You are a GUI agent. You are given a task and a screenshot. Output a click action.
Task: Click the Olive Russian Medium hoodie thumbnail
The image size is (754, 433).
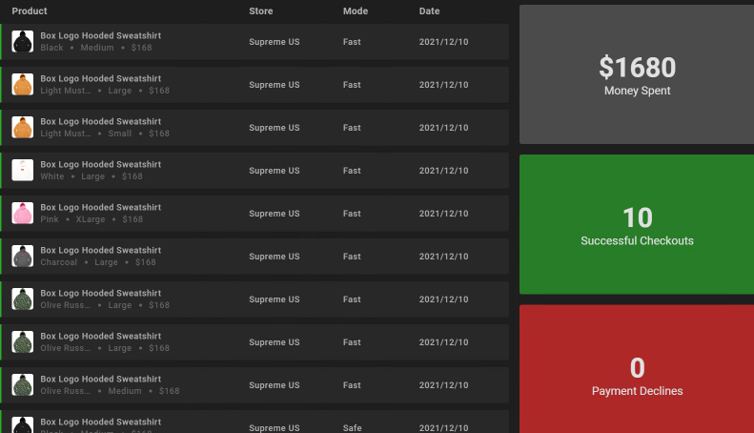(x=23, y=384)
